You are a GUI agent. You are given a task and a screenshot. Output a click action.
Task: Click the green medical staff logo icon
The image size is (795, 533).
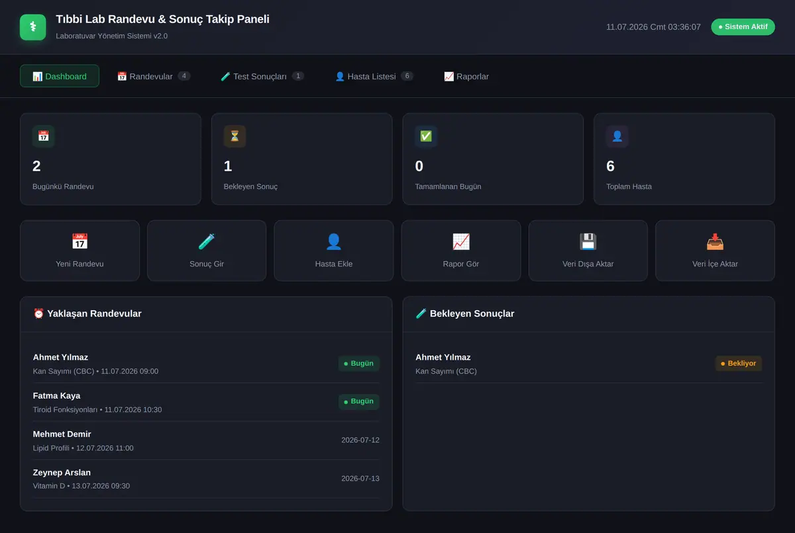pos(33,27)
